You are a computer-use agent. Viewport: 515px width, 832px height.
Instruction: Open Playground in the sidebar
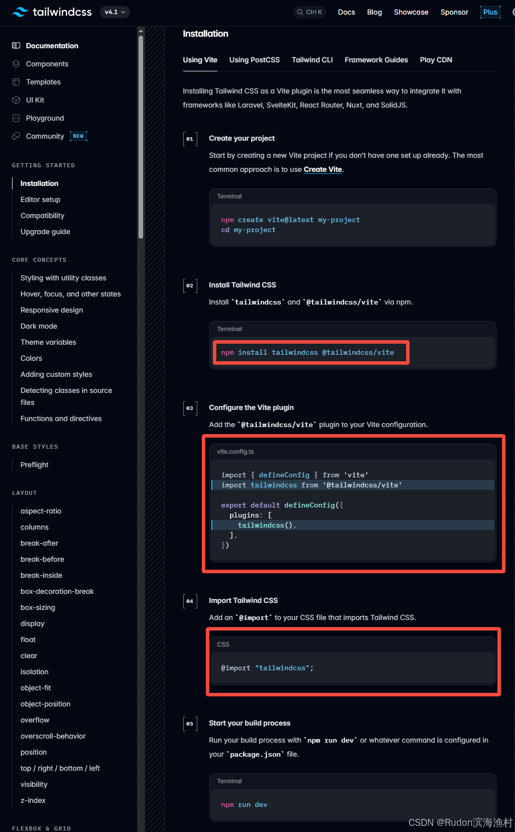coord(45,118)
